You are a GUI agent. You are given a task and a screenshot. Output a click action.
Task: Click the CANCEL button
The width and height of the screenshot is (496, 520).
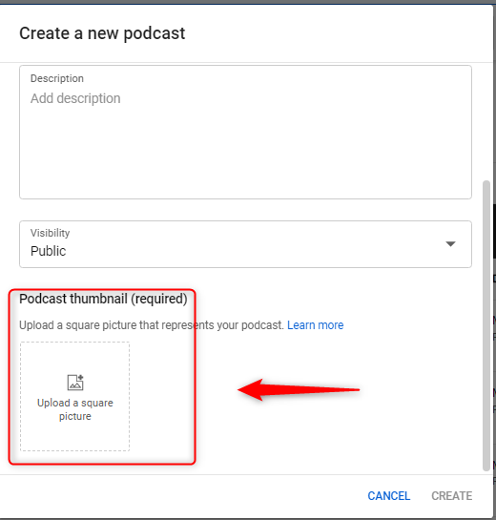click(388, 496)
